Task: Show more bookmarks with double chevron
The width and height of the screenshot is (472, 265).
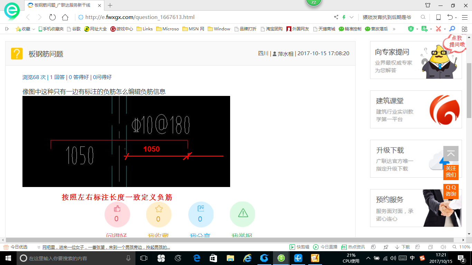Action: 394,29
